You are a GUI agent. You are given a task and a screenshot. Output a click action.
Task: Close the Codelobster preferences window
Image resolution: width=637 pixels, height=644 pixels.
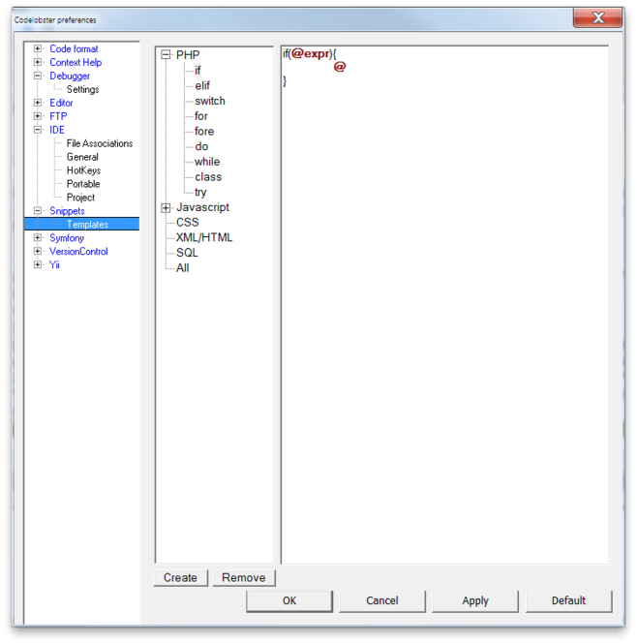[x=598, y=17]
